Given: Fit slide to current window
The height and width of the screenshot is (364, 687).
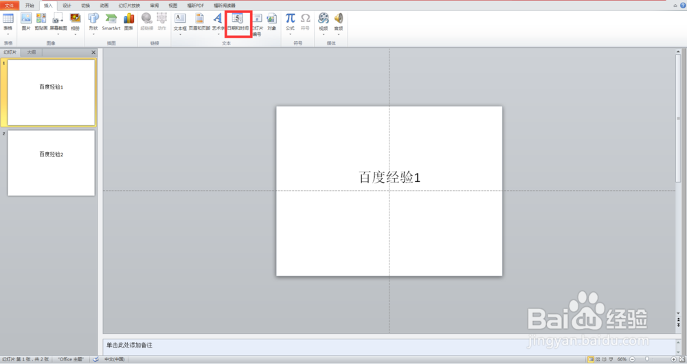Looking at the screenshot, I should (x=682, y=359).
